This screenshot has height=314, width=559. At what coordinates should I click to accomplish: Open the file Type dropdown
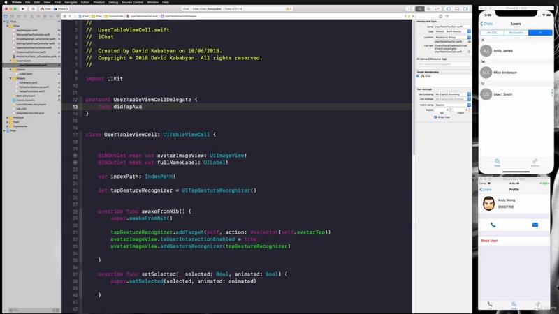(452, 31)
